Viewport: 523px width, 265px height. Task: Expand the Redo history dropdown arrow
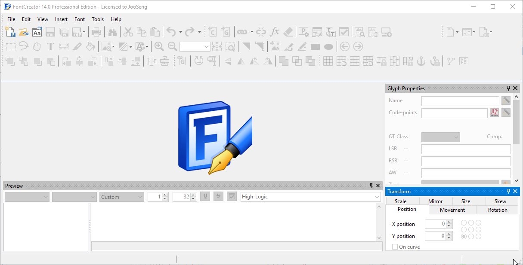(199, 32)
